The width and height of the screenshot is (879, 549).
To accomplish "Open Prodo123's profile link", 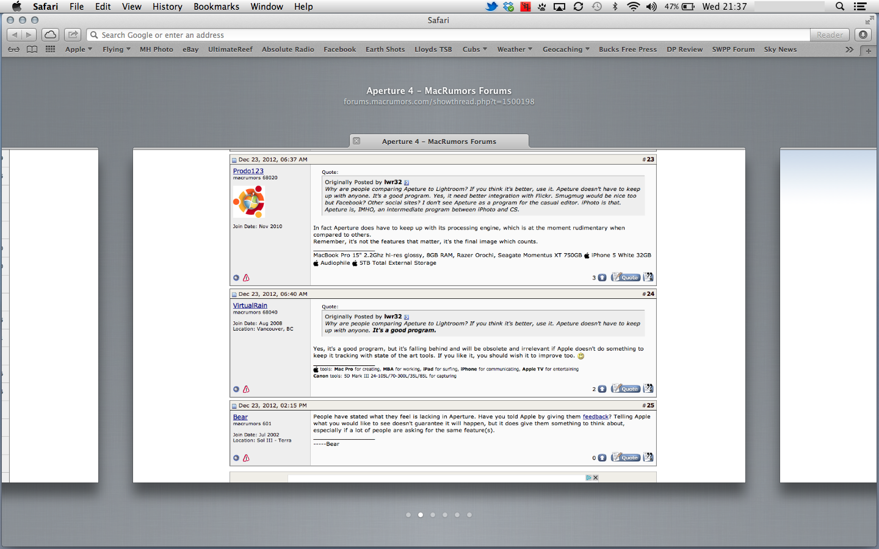I will (248, 171).
